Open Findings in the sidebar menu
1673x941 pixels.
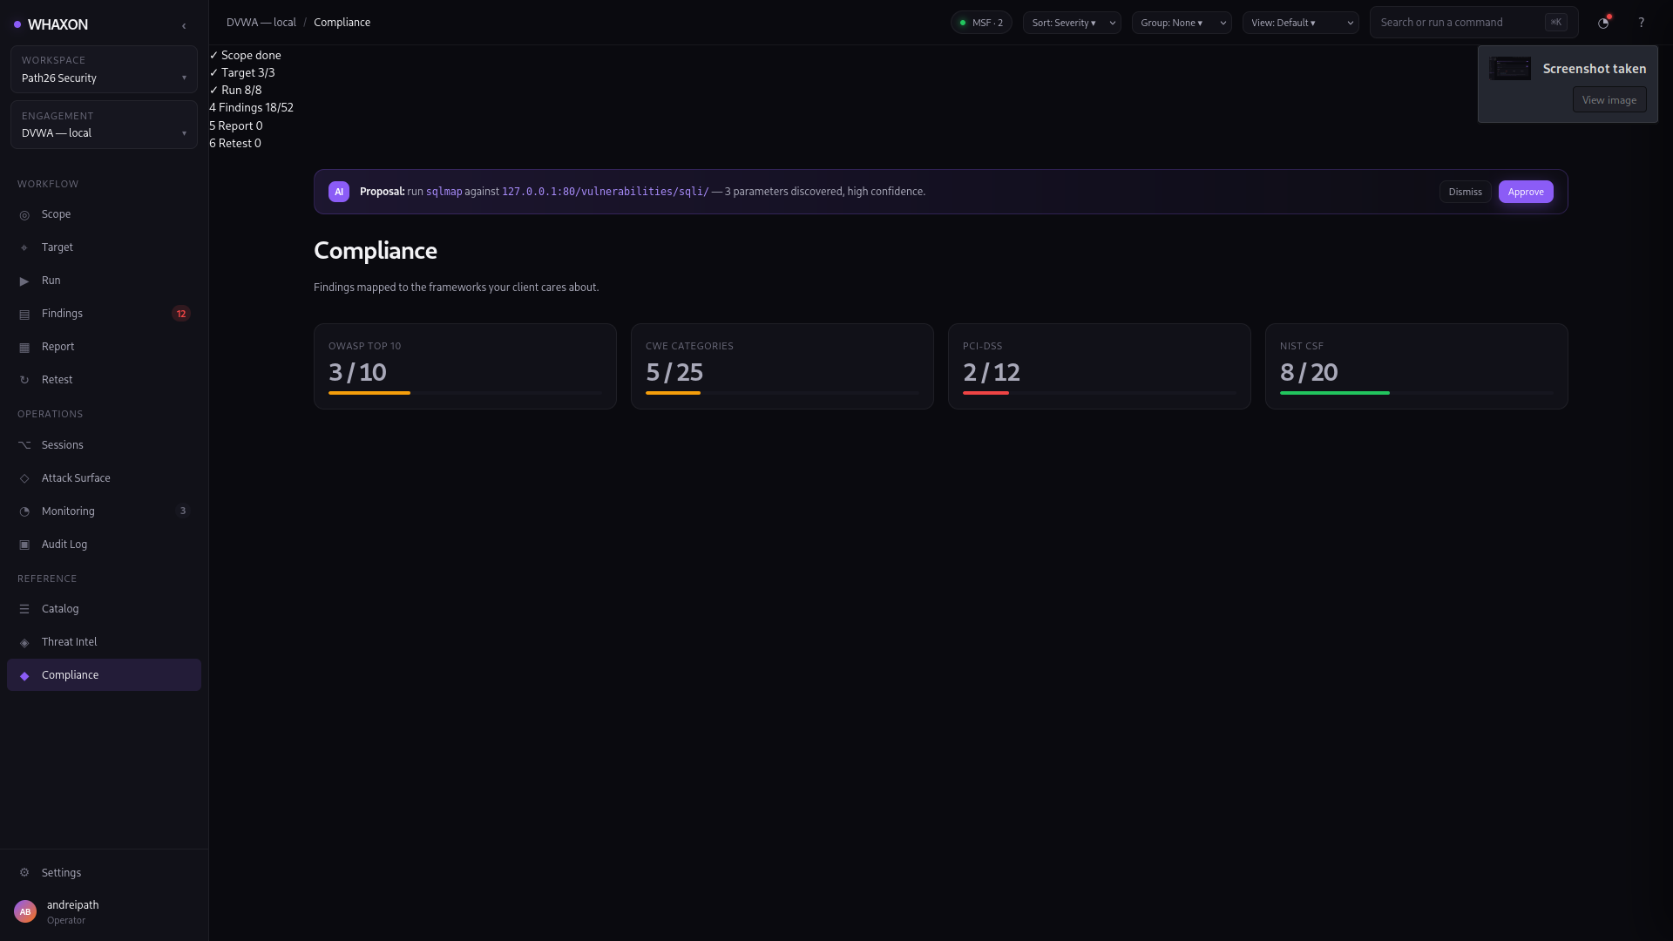tap(104, 314)
